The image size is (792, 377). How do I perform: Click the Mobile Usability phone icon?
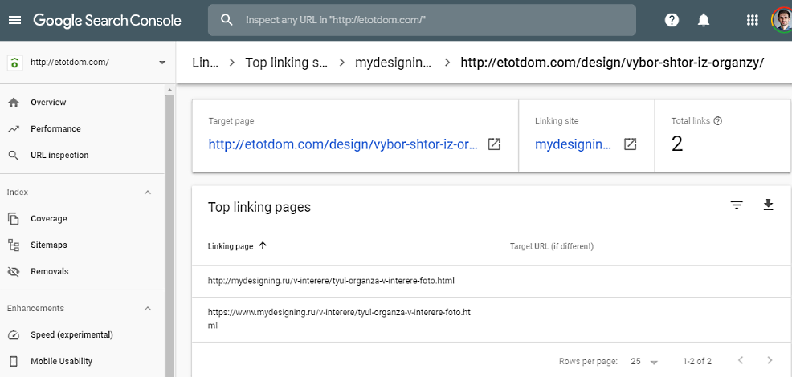point(14,361)
